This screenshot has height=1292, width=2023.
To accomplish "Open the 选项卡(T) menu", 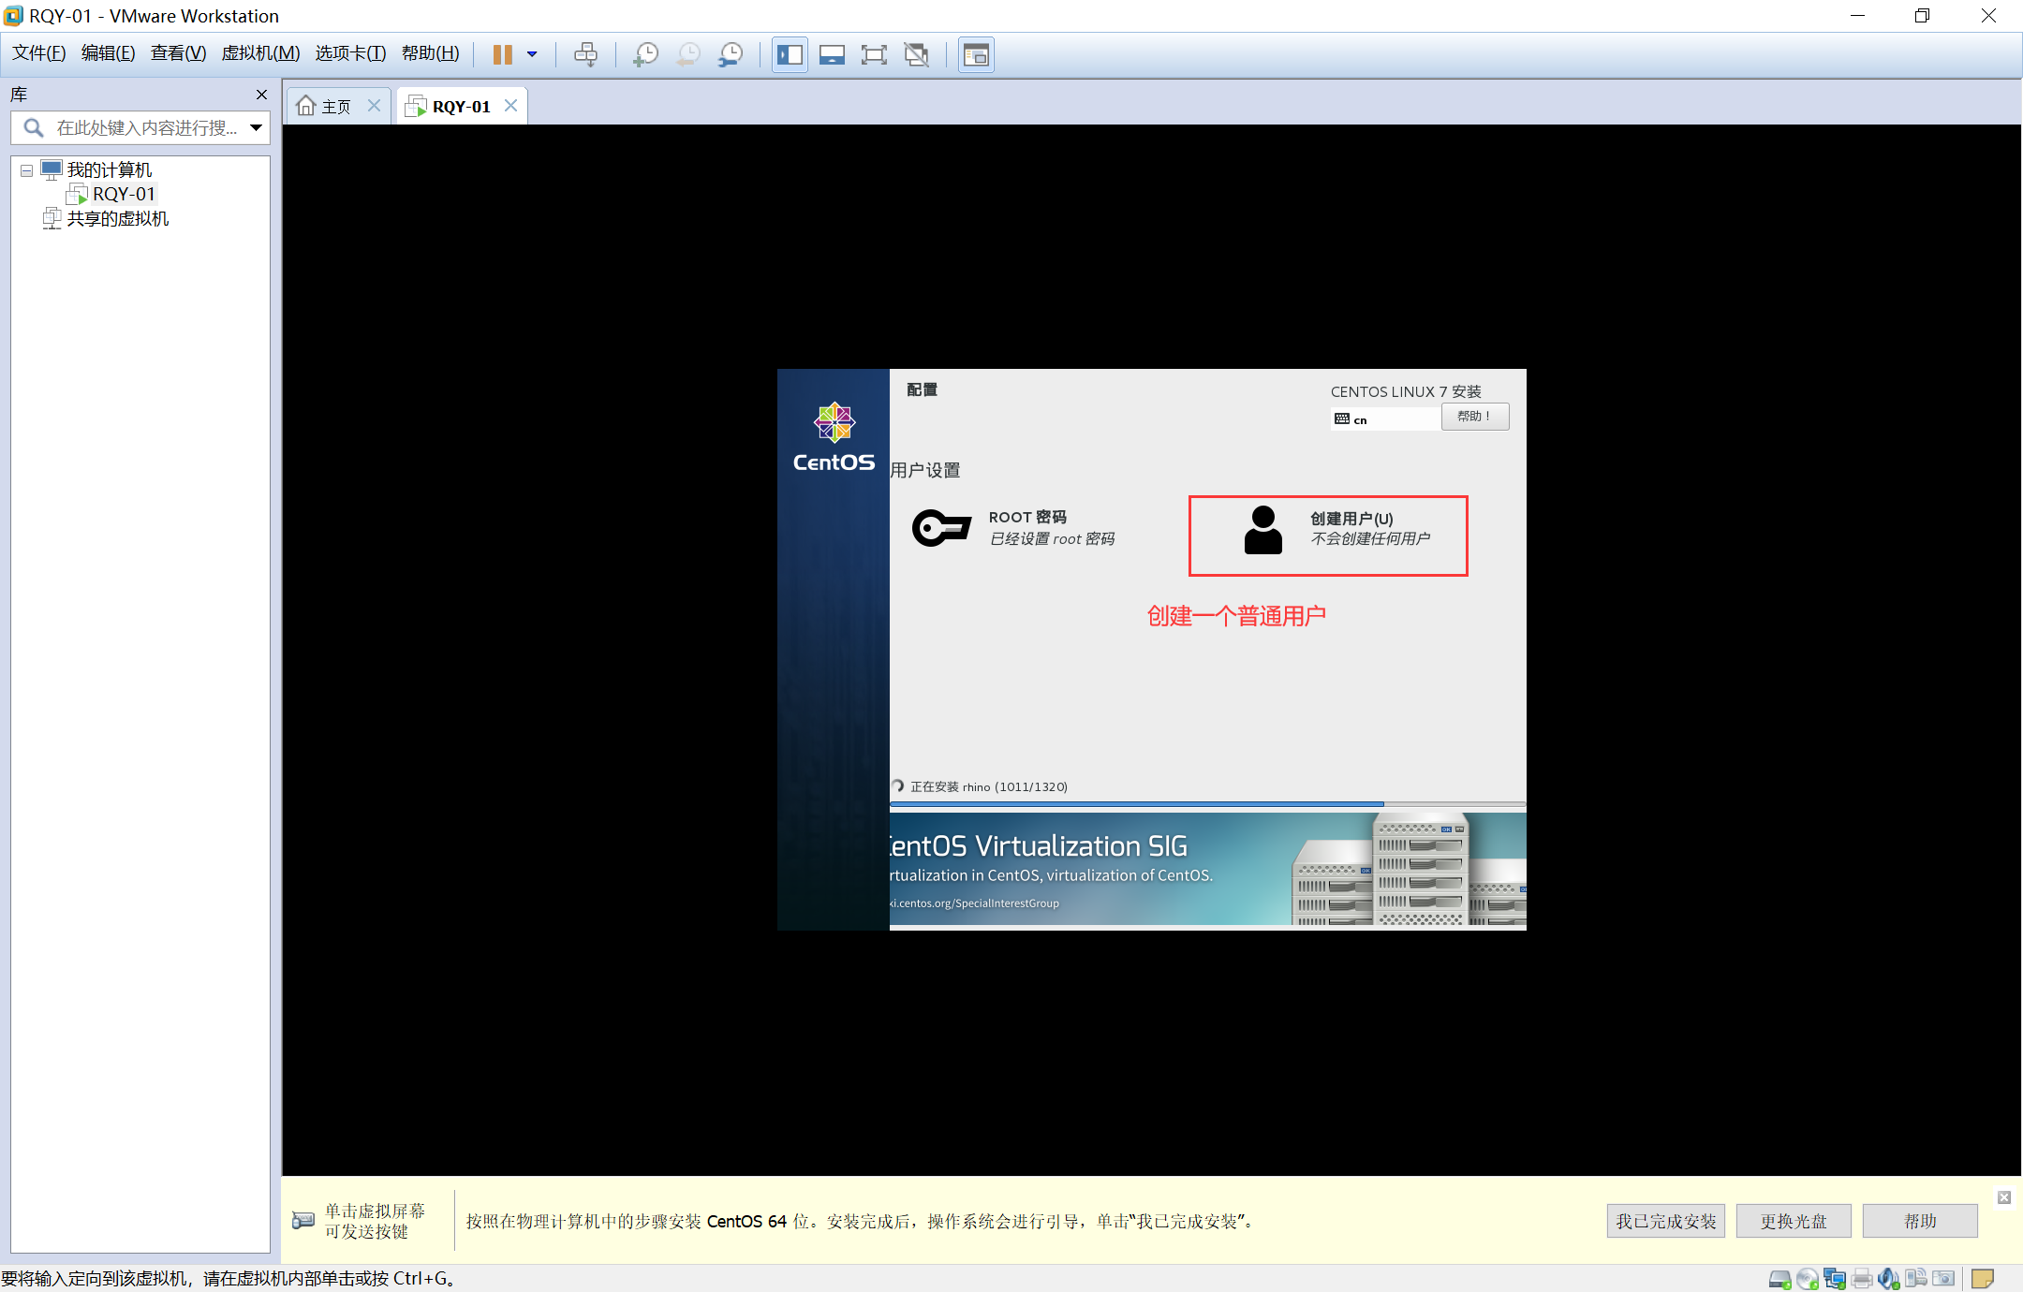I will point(350,53).
